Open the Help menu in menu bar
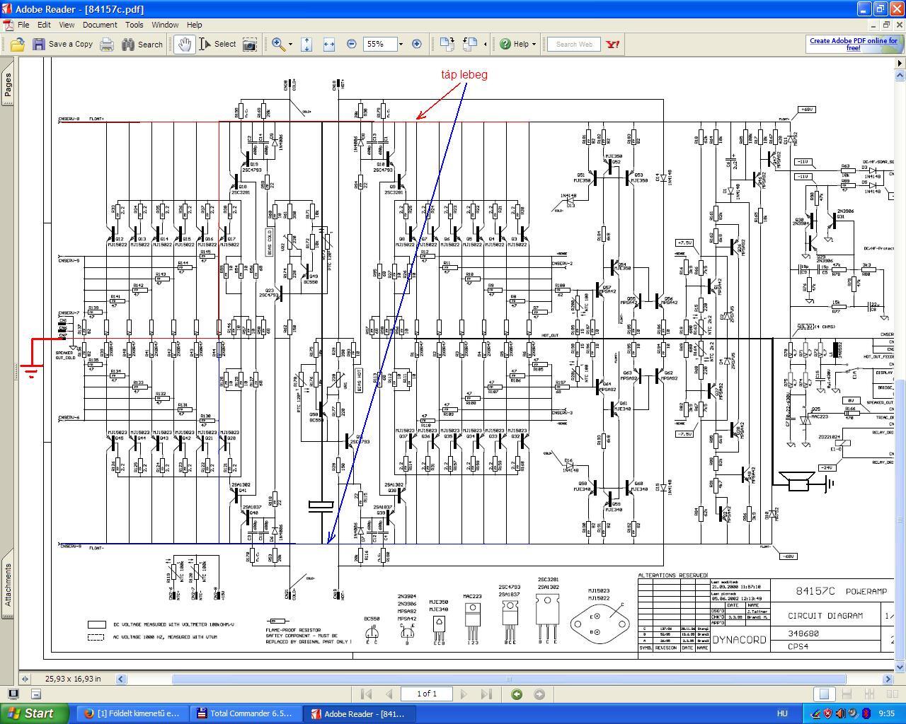 click(194, 25)
